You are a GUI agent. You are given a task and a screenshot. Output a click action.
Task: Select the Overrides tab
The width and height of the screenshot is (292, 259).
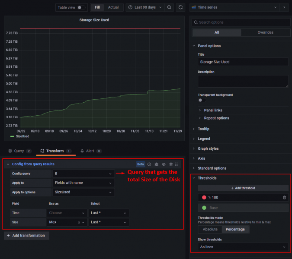[x=265, y=32]
